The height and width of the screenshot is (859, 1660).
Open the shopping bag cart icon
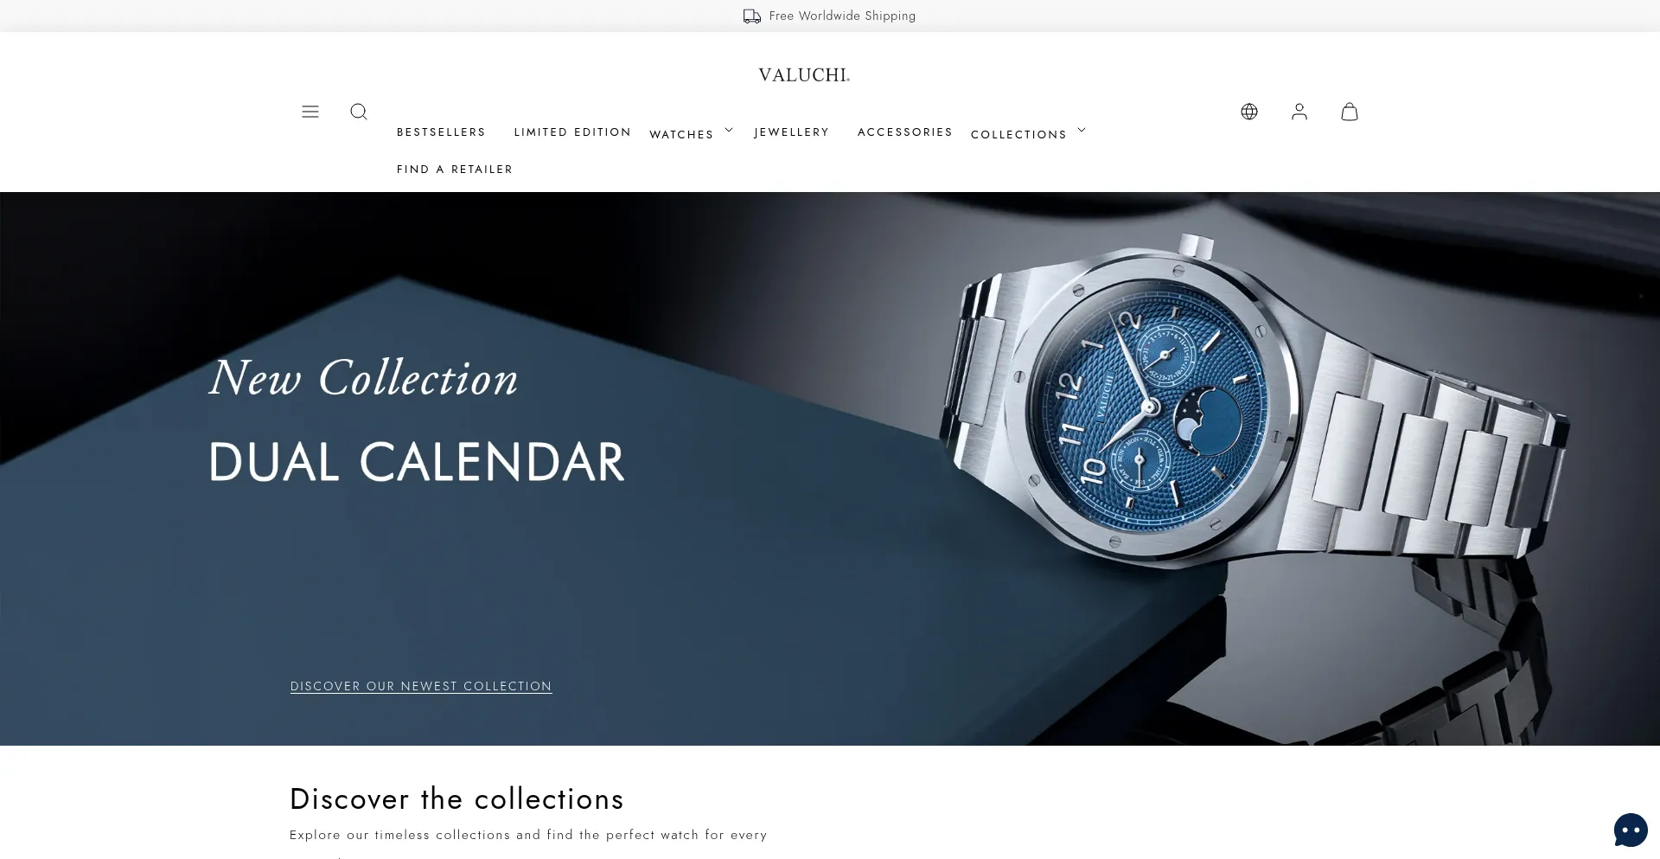tap(1350, 112)
